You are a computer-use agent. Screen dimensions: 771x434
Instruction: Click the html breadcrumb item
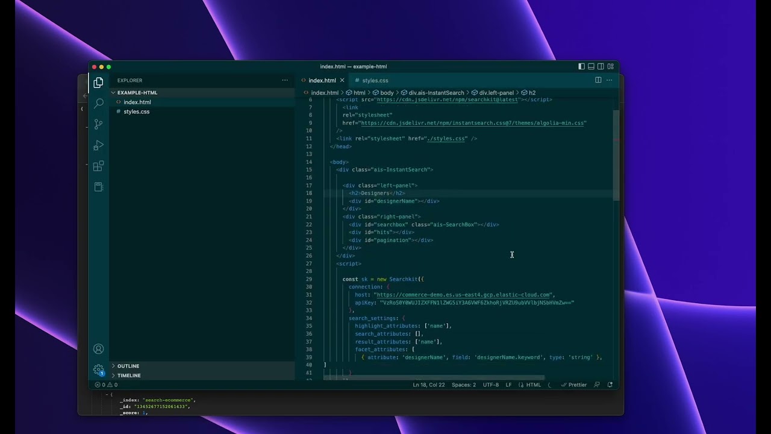pyautogui.click(x=360, y=93)
